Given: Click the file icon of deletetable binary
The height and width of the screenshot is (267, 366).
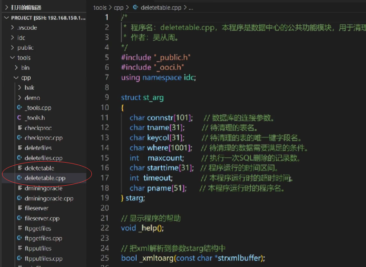Looking at the screenshot, I should [x=20, y=168].
